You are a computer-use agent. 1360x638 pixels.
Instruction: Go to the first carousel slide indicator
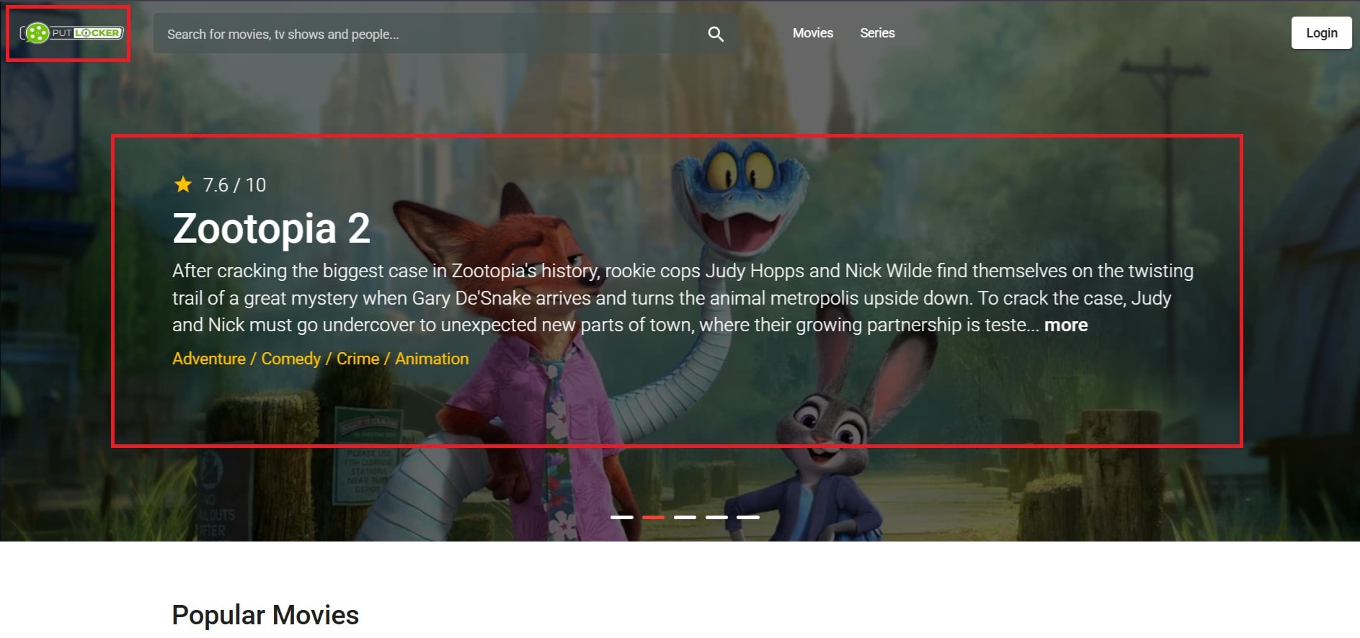tap(622, 517)
